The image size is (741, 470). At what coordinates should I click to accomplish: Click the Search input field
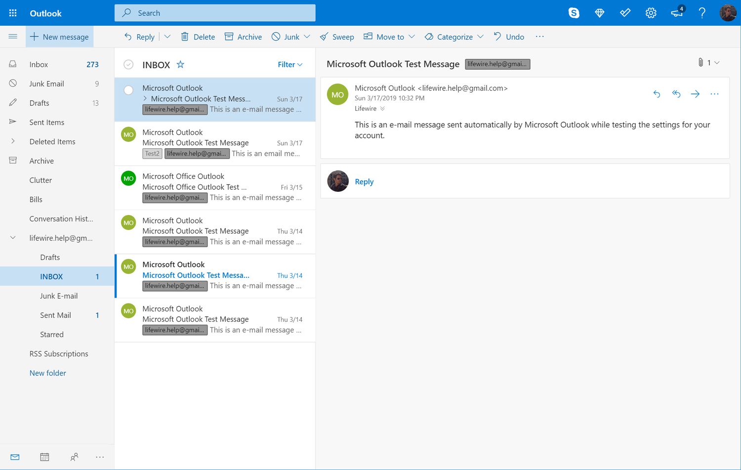(x=215, y=13)
